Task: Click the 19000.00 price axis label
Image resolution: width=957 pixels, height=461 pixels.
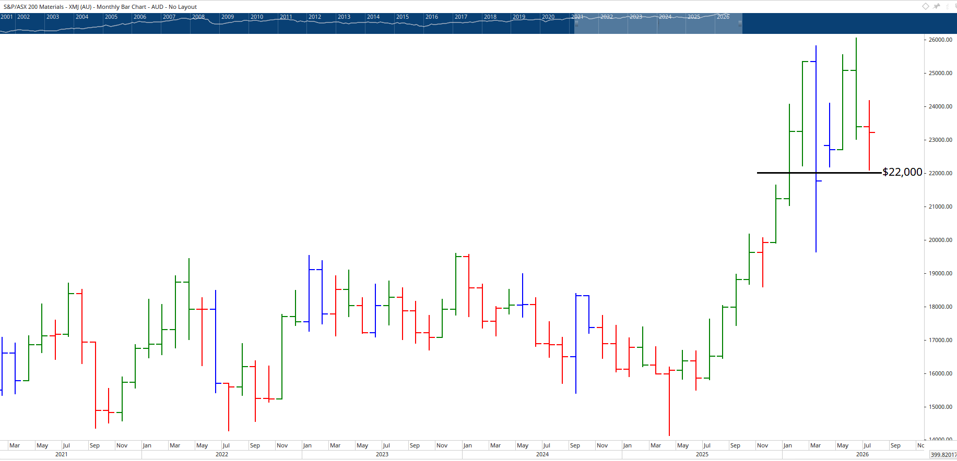Action: (x=940, y=273)
